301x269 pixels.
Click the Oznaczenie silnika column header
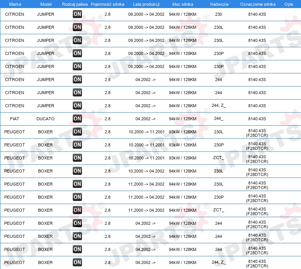[258, 4]
